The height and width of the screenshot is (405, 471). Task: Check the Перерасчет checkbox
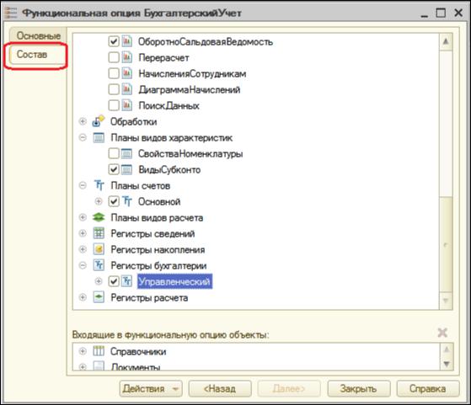(x=114, y=57)
